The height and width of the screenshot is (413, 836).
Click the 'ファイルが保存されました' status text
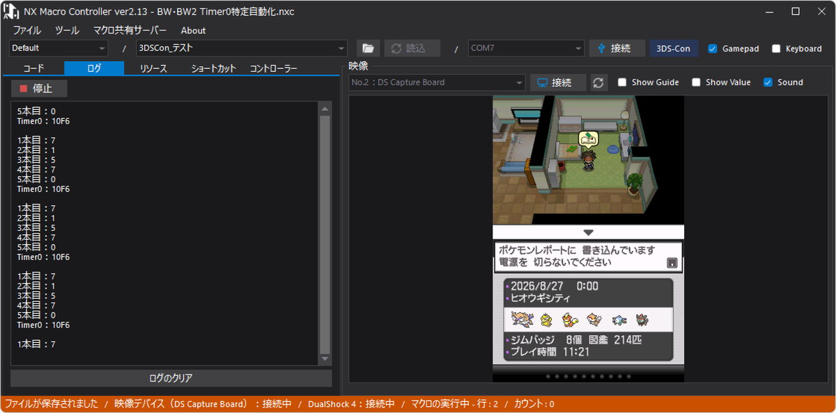(52, 404)
